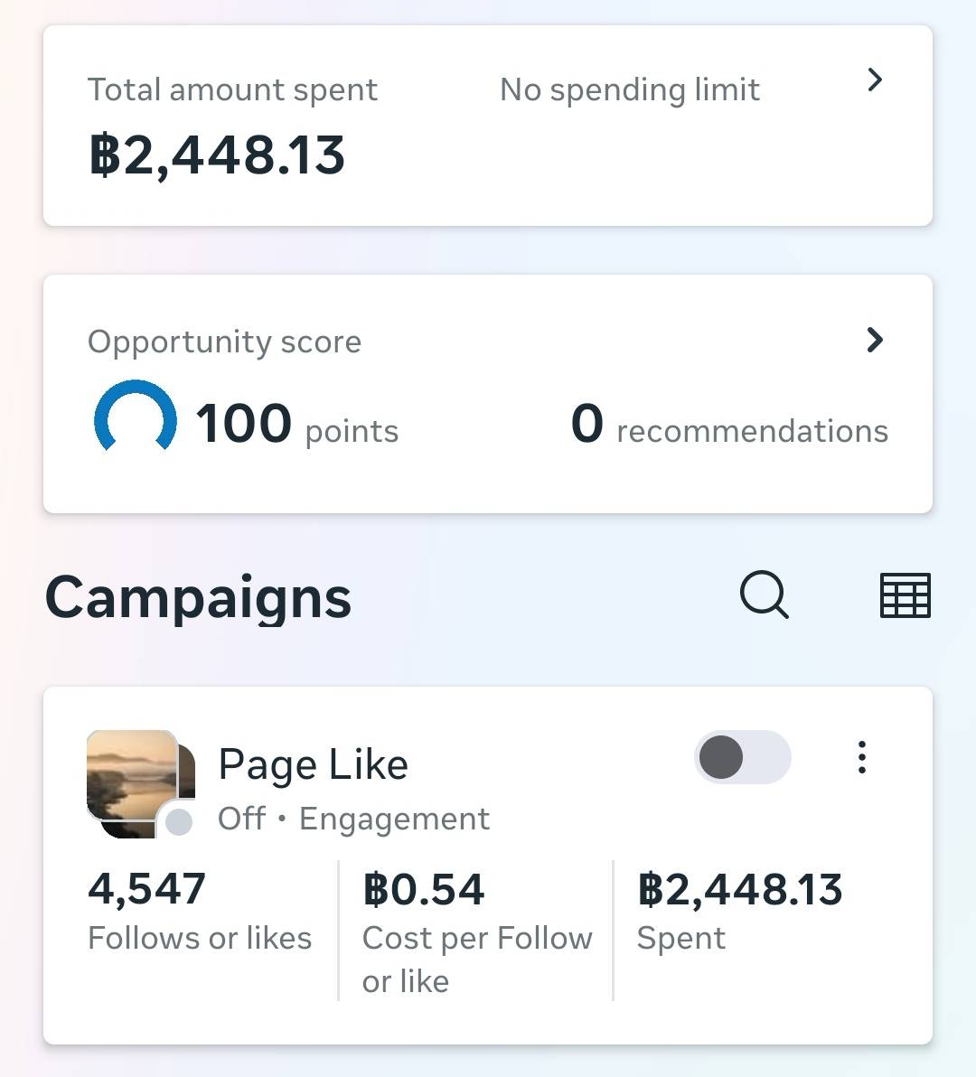Tap the 0 recommendations label

click(x=728, y=425)
